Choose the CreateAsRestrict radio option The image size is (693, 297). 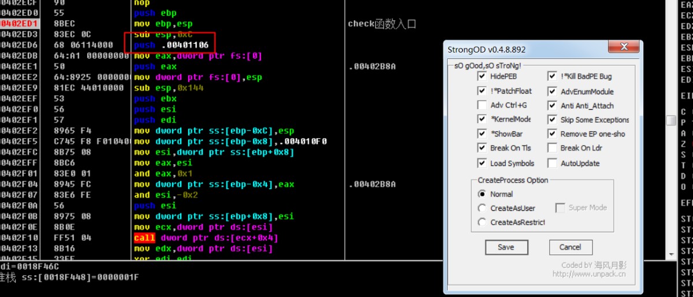click(x=482, y=222)
